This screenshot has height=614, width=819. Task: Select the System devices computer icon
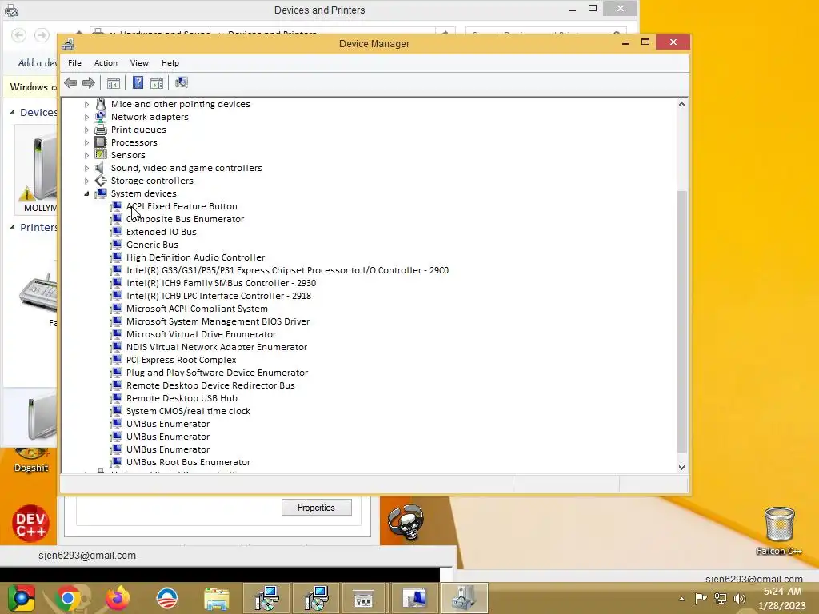click(x=101, y=193)
